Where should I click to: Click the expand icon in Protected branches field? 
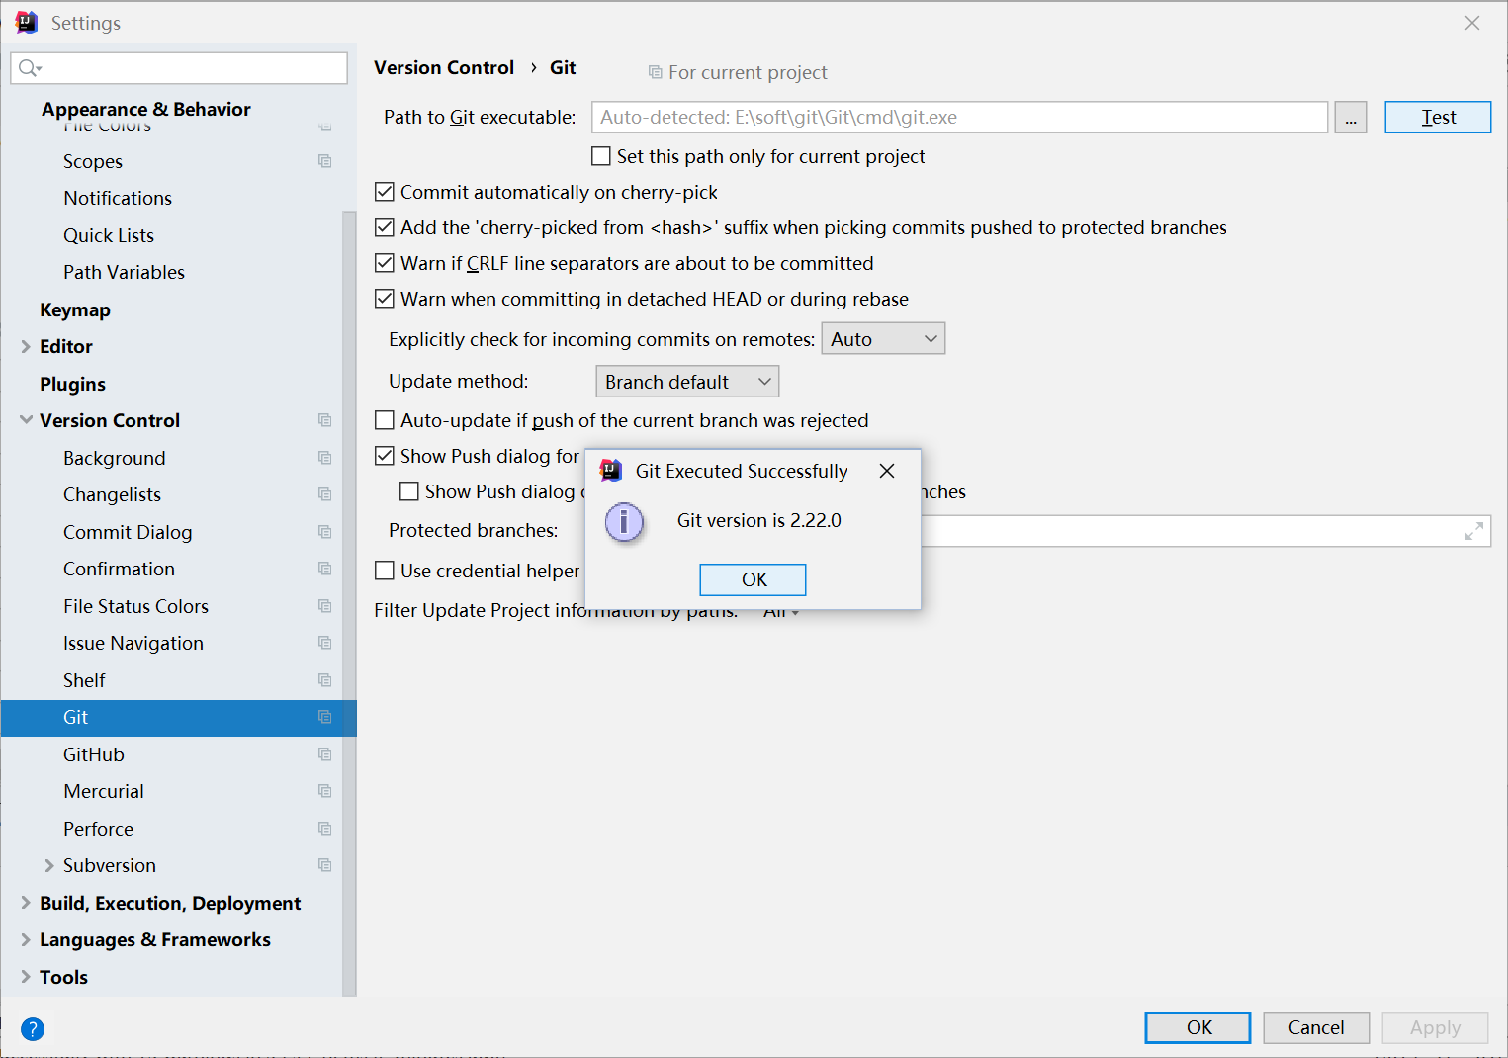pyautogui.click(x=1473, y=531)
